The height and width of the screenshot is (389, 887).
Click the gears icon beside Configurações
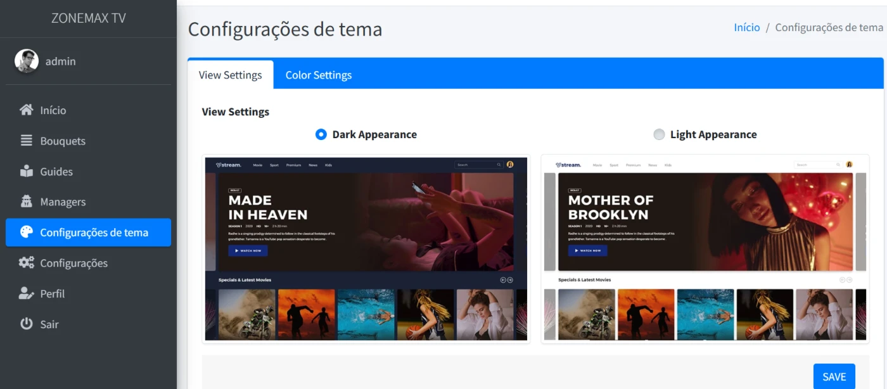click(26, 263)
